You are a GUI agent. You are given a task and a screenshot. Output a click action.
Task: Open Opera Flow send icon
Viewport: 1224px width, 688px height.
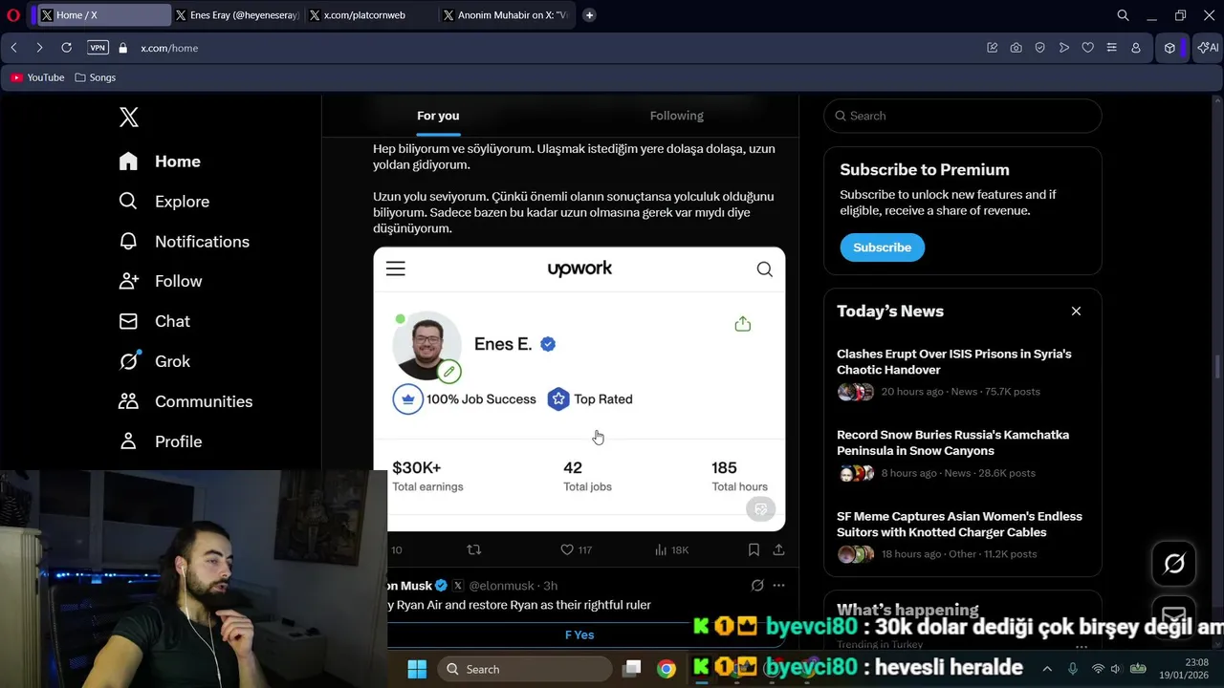click(x=1063, y=48)
